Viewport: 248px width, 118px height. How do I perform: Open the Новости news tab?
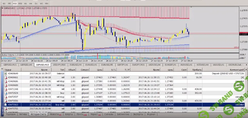tap(54, 114)
